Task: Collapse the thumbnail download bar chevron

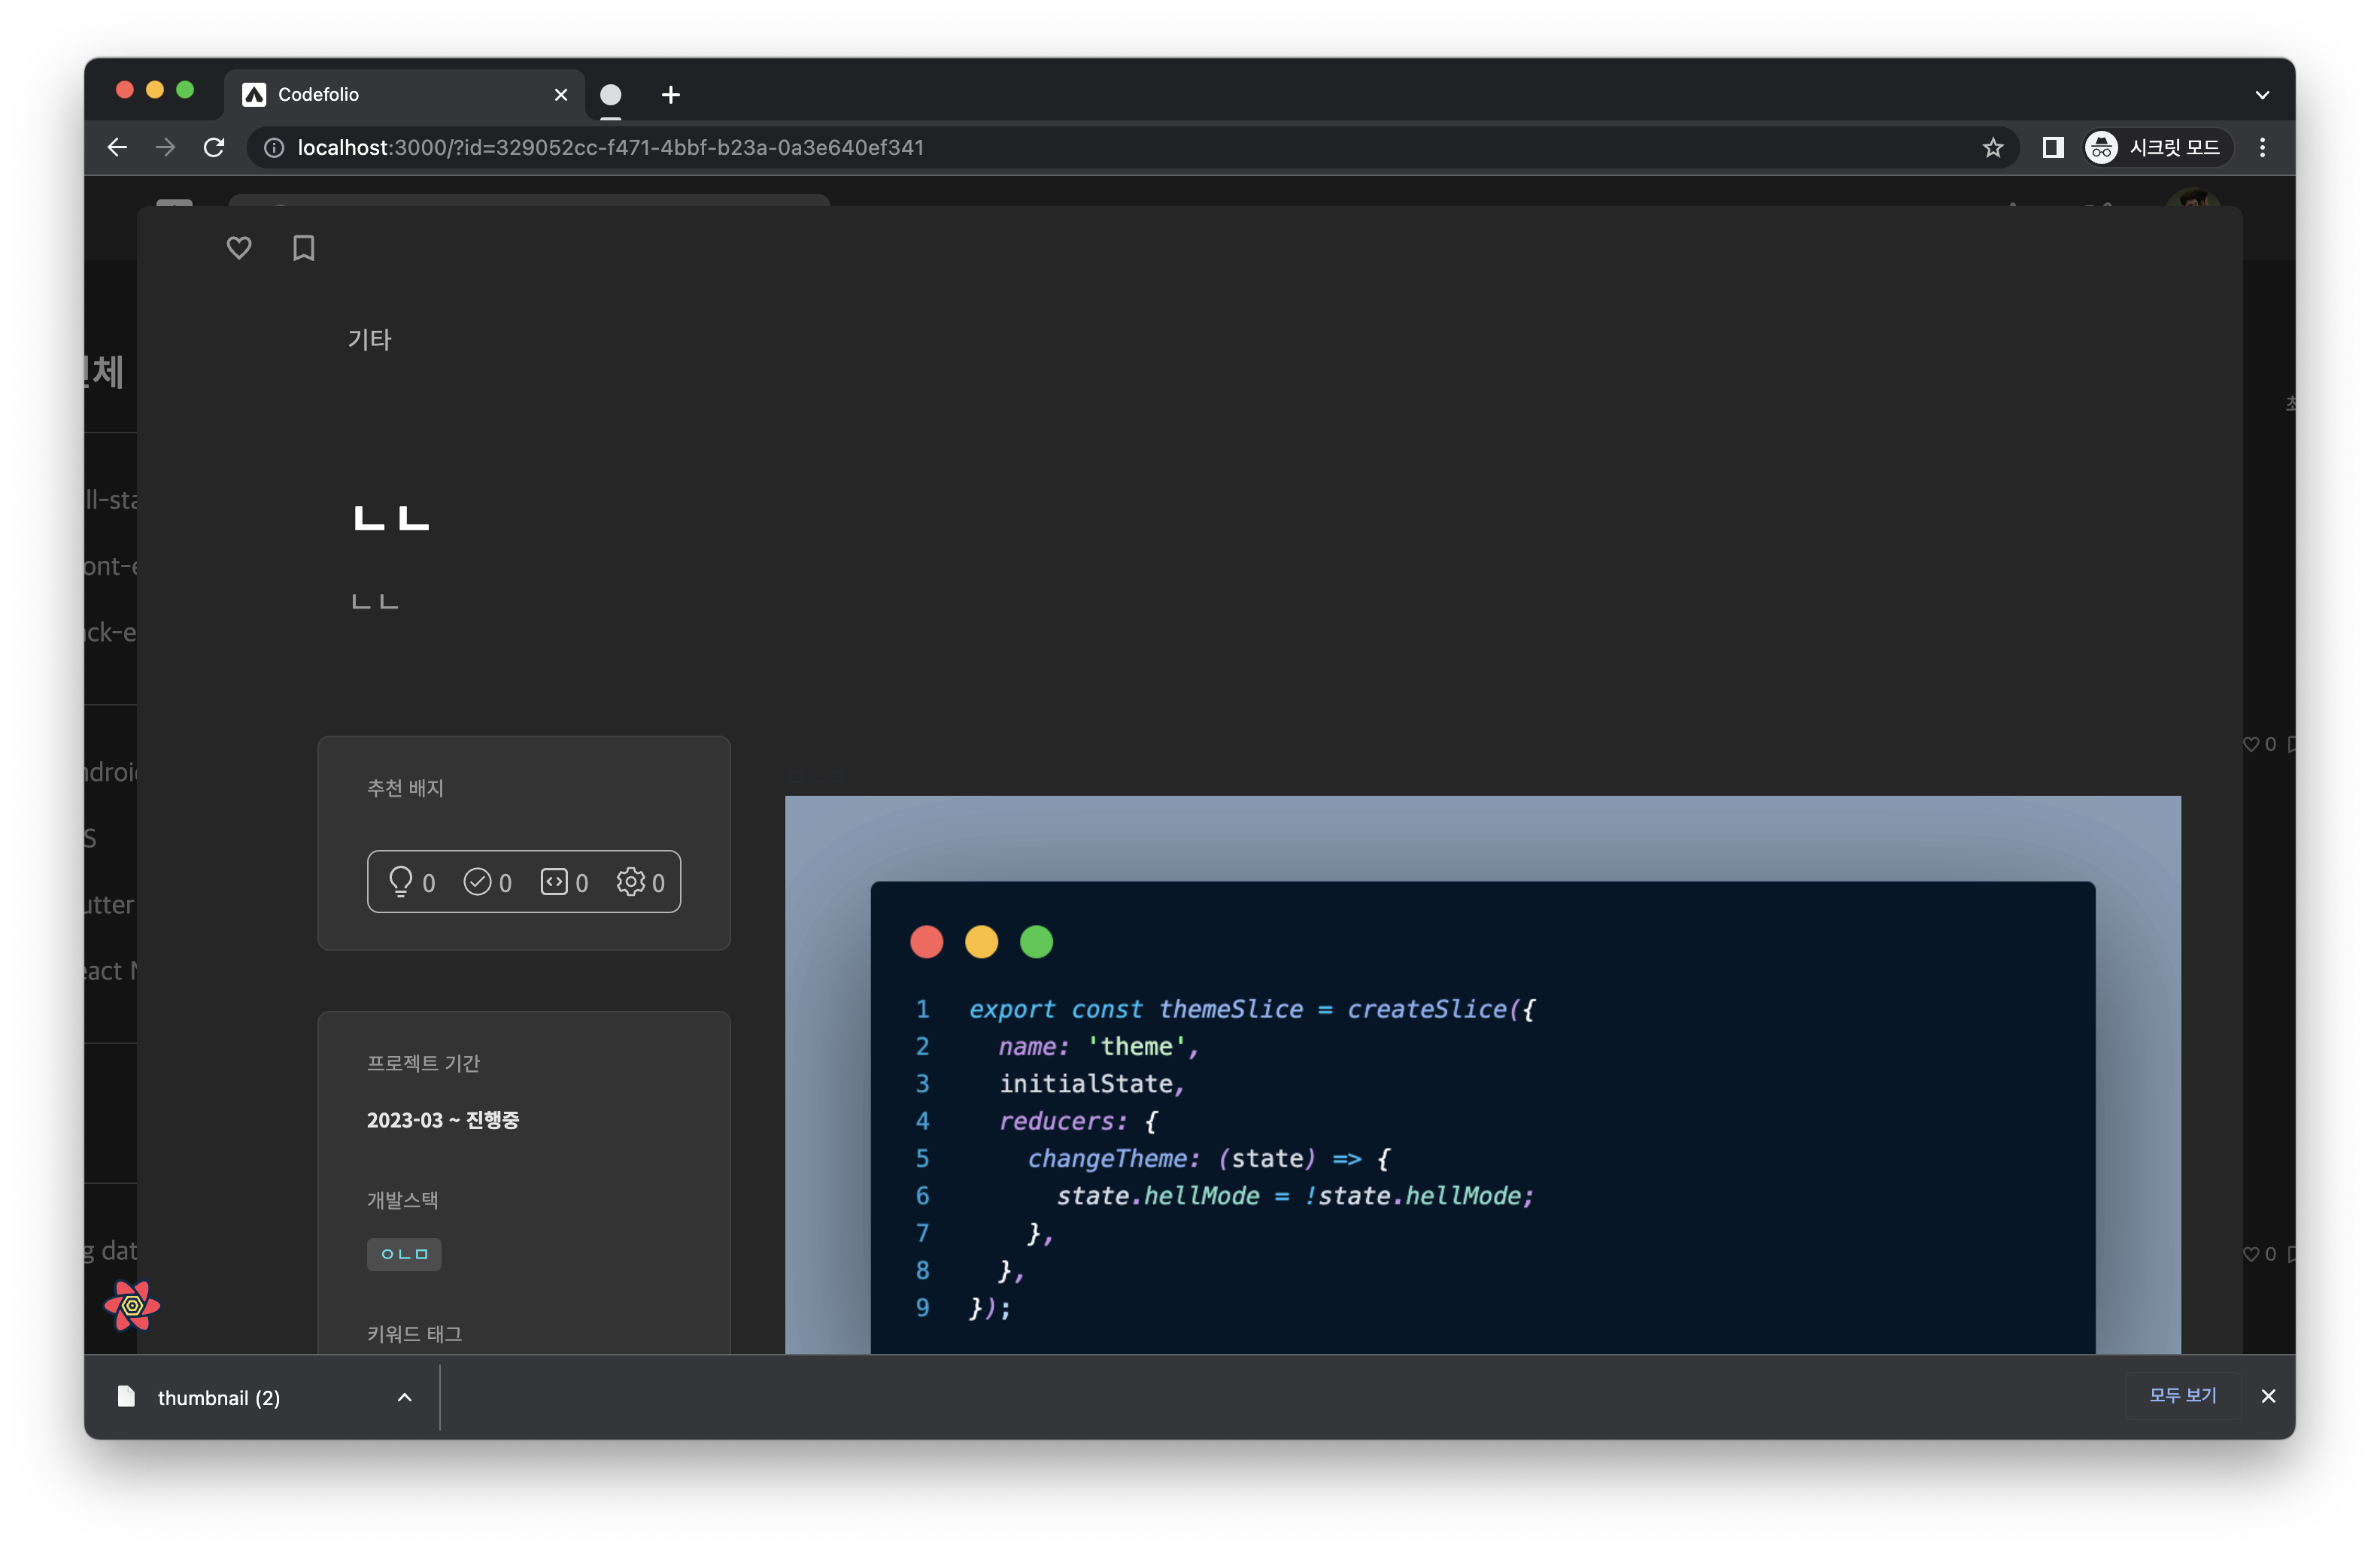Action: coord(404,1397)
